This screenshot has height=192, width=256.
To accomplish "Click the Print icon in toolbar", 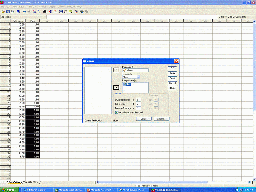I will coord(13,12).
